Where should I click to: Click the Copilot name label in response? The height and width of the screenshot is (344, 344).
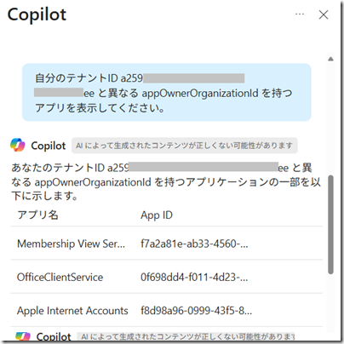[49, 146]
